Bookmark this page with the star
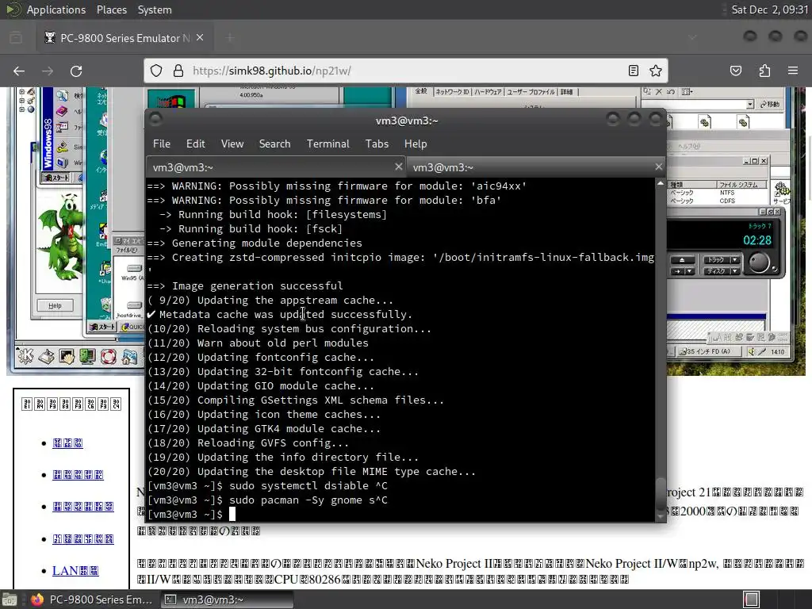Image resolution: width=812 pixels, height=609 pixels. point(656,71)
